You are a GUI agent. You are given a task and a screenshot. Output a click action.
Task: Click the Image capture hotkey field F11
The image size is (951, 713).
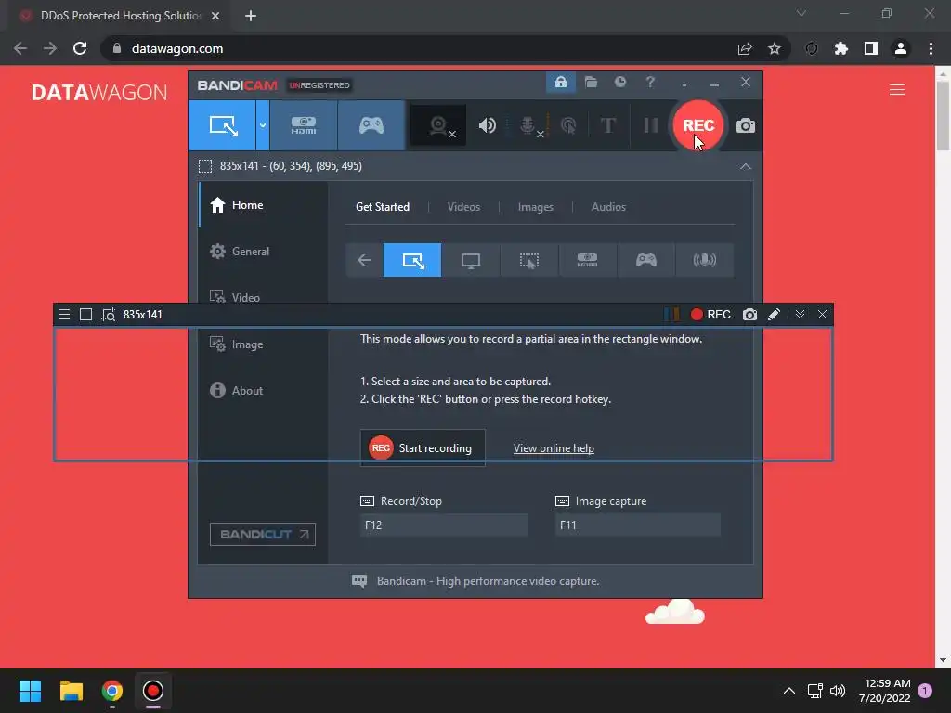click(x=637, y=525)
